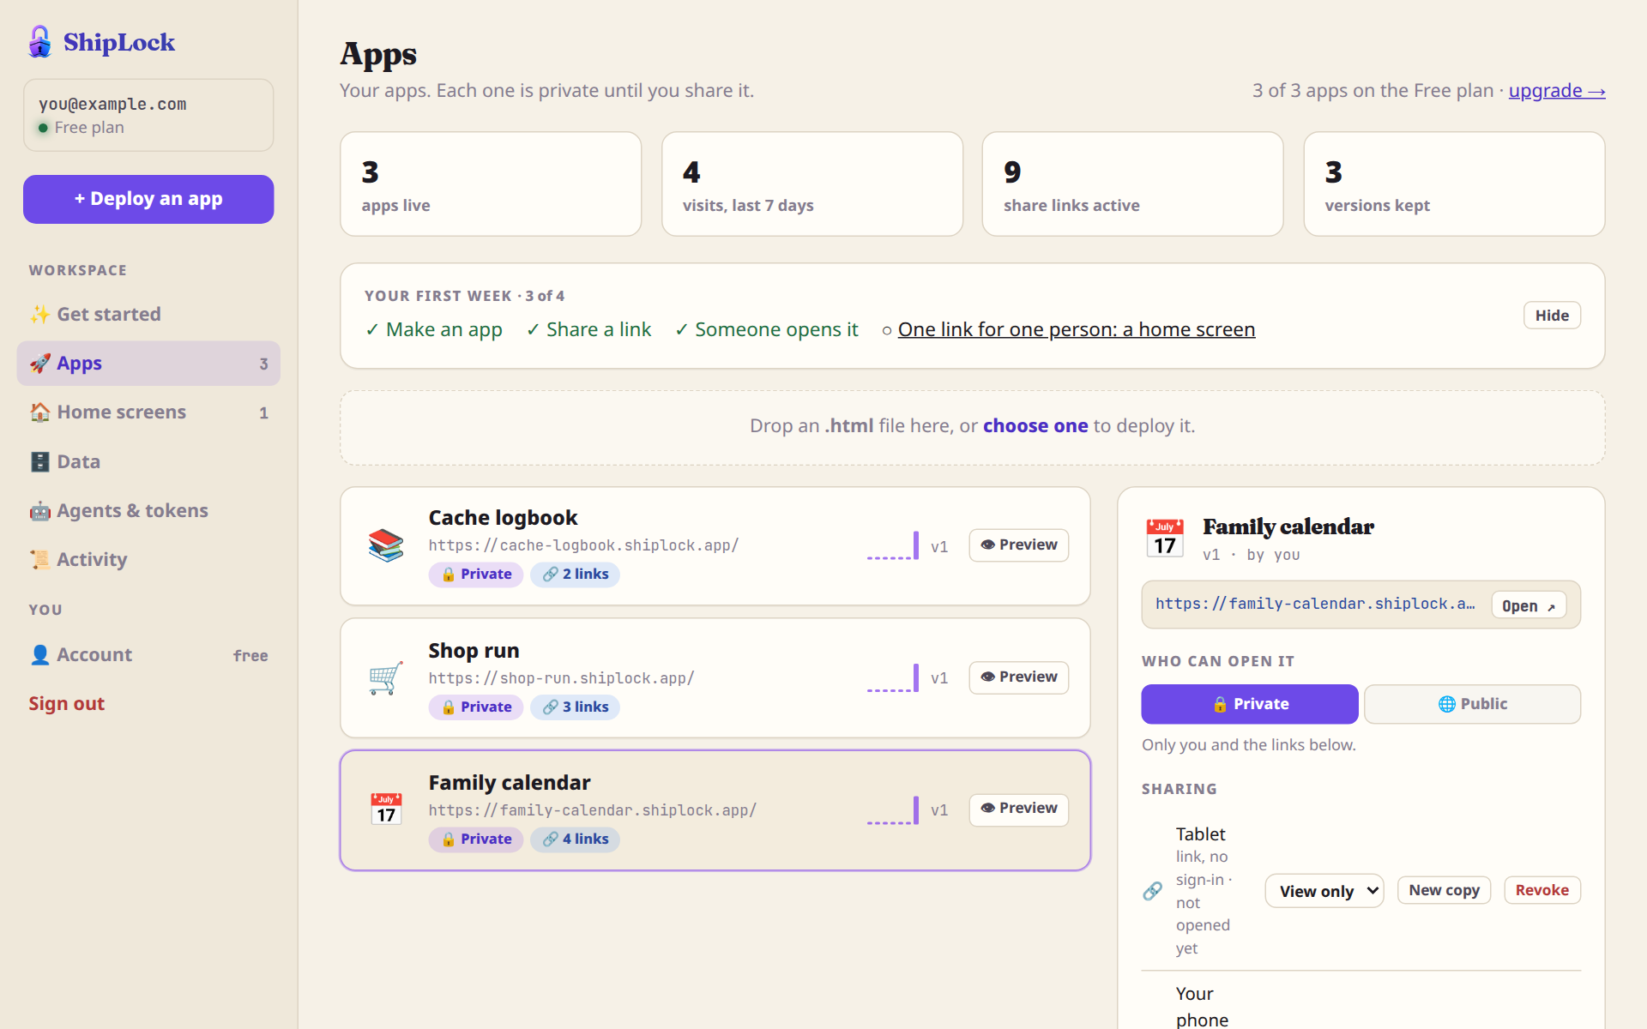This screenshot has width=1647, height=1029.
Task: Click the Cache logbook Private lock badge
Action: click(476, 575)
